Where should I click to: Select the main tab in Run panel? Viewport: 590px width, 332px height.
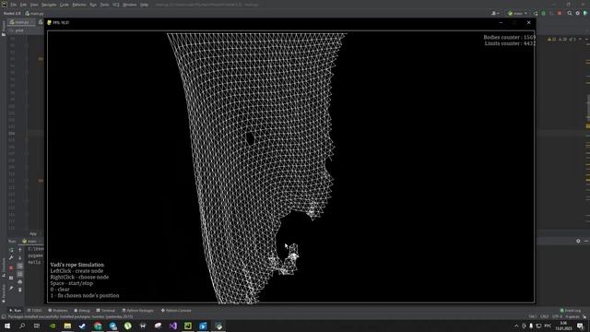coord(29,242)
